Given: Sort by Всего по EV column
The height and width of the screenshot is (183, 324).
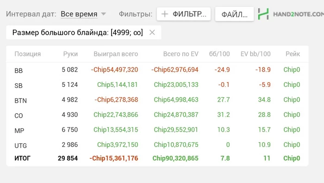Looking at the screenshot, I should tap(181, 54).
